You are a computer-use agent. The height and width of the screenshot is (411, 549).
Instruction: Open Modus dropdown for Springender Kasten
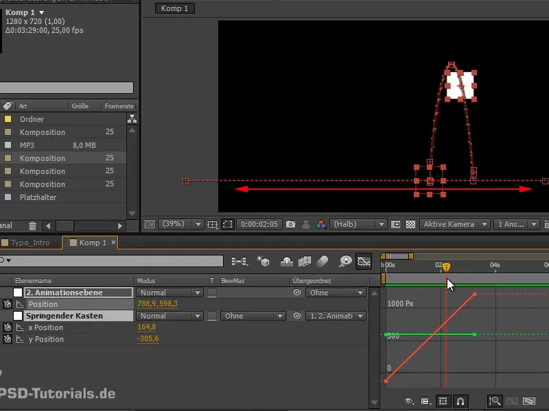click(170, 316)
